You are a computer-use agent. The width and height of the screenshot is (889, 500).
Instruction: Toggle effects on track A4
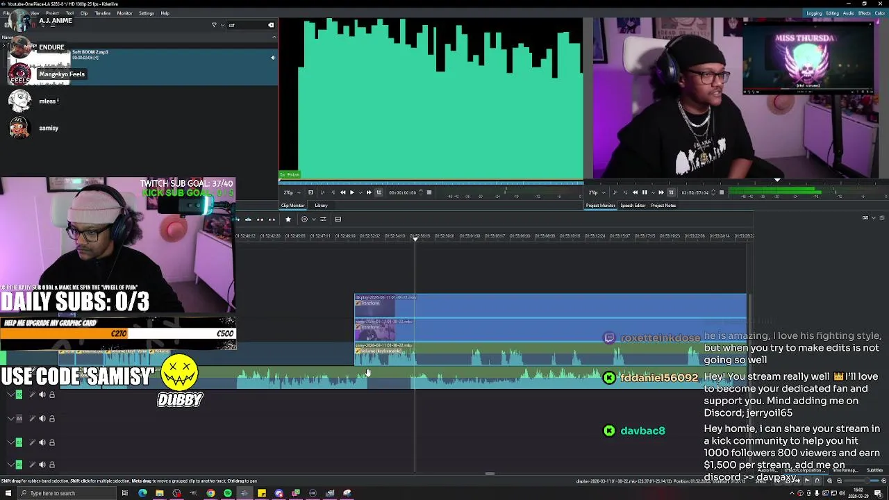tap(32, 418)
